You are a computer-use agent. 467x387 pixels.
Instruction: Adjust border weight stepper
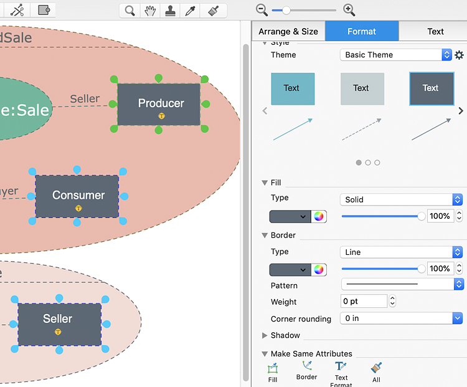(x=392, y=301)
